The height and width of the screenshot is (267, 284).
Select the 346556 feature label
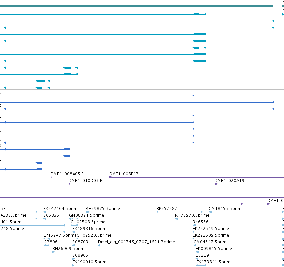[201, 222]
